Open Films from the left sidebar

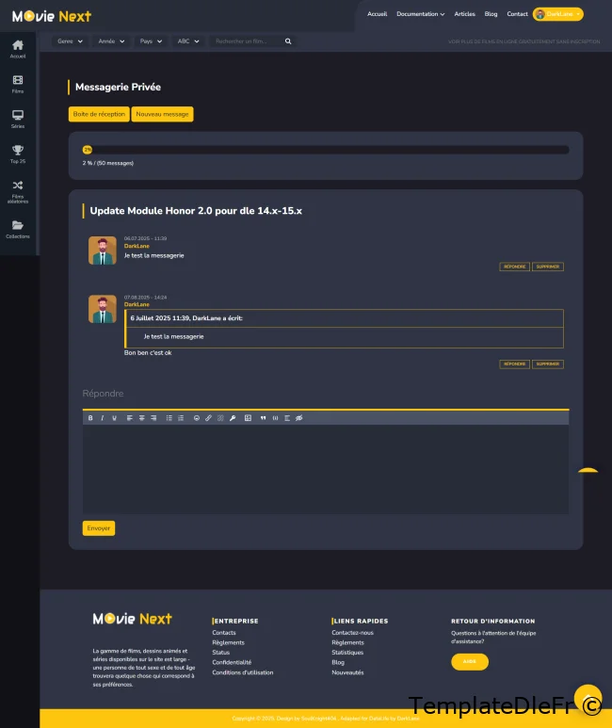click(x=18, y=84)
